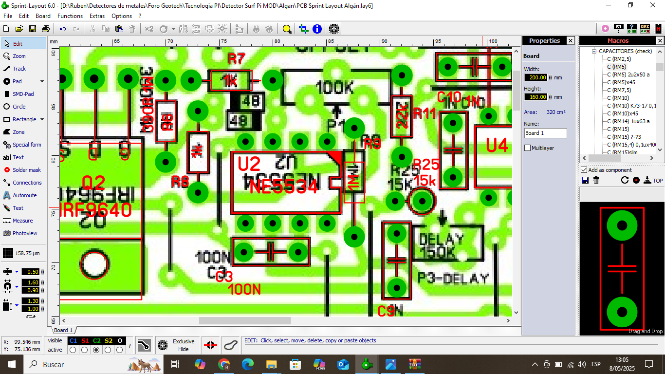Set C2 as the active layer
This screenshot has width=665, height=374.
tap(96, 350)
